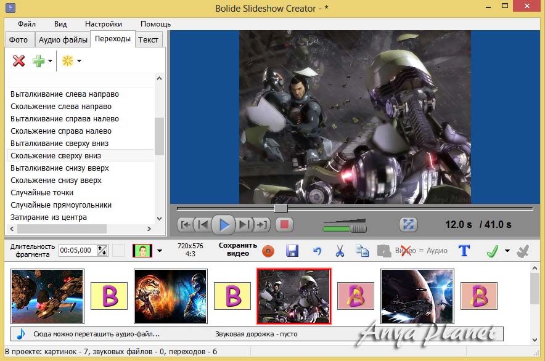Click the Сохранить видео button
The width and height of the screenshot is (545, 361).
[237, 249]
